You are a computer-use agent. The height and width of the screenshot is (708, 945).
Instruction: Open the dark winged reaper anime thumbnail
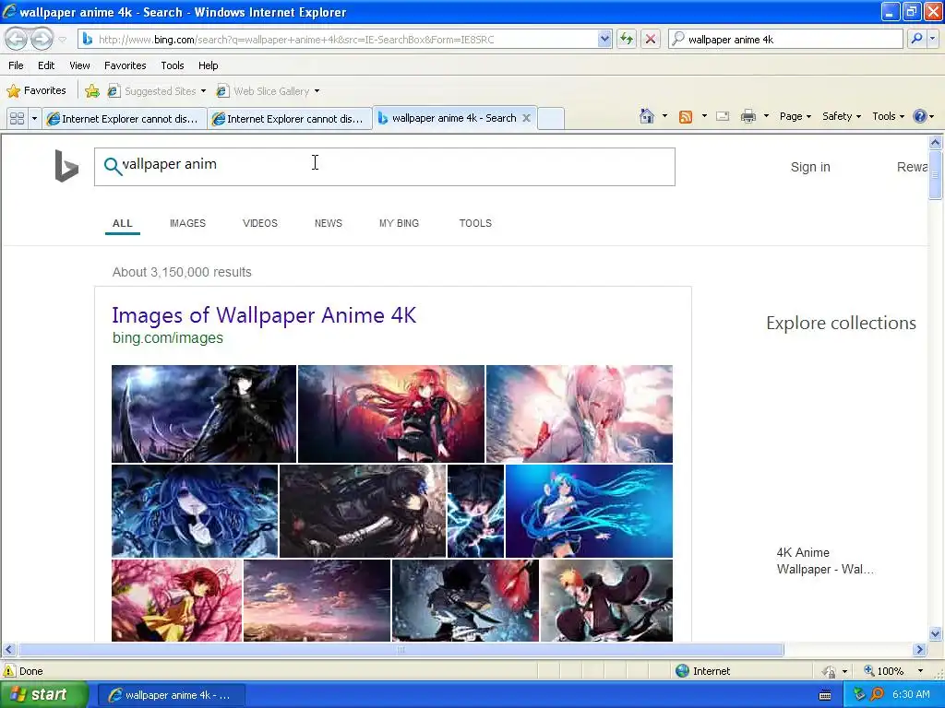point(204,414)
